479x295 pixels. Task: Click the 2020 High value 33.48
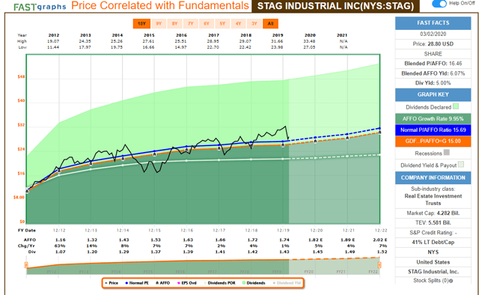click(x=309, y=41)
